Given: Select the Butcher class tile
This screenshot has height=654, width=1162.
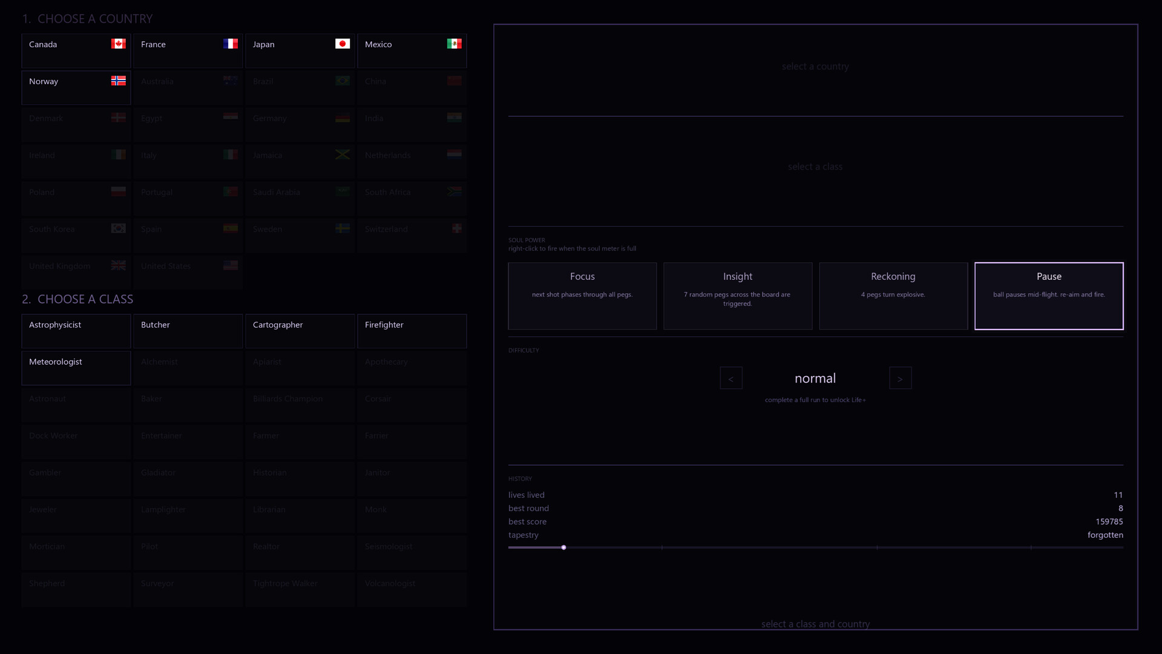Looking at the screenshot, I should [x=188, y=331].
